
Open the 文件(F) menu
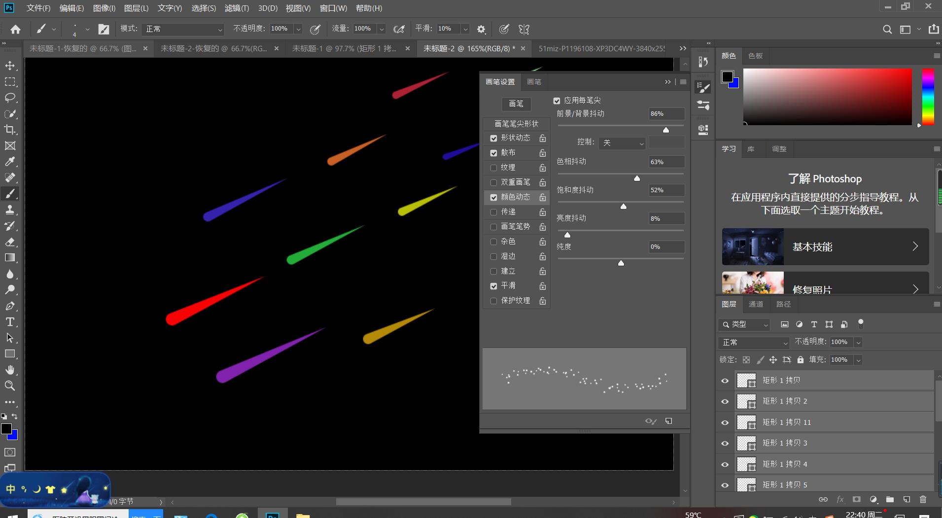pyautogui.click(x=38, y=8)
